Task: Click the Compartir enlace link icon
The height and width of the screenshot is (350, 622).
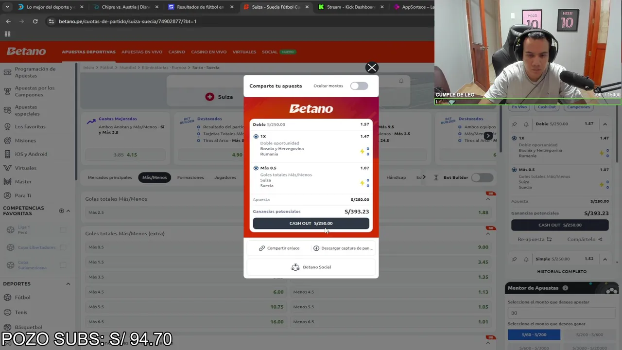Action: 262,248
